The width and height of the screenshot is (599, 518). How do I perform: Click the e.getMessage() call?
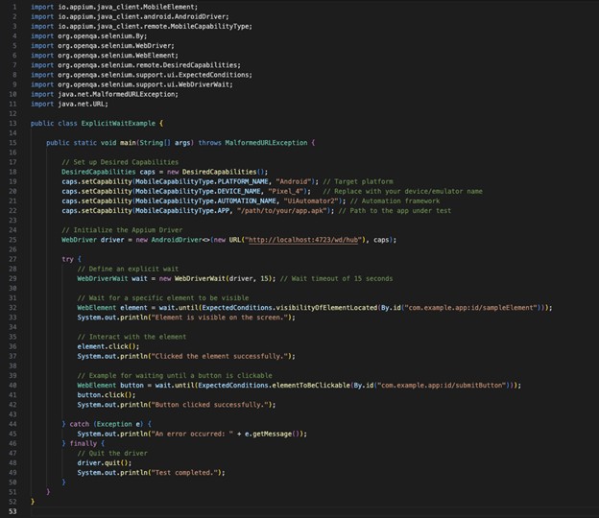[x=272, y=434]
